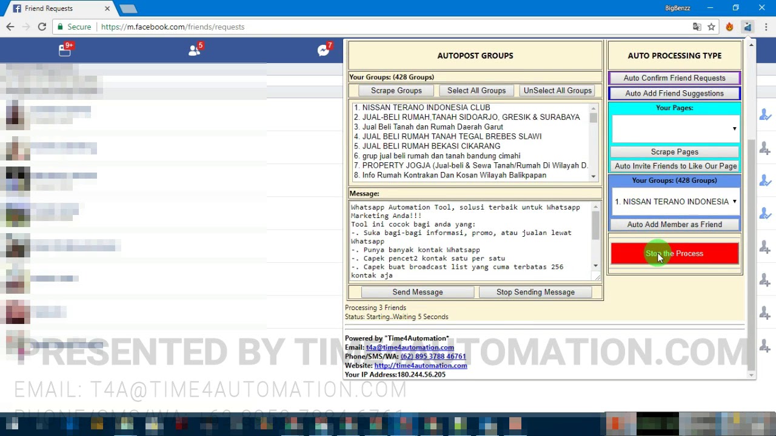Click up arrow of groups list scrollbar
776x436 pixels.
[594, 108]
